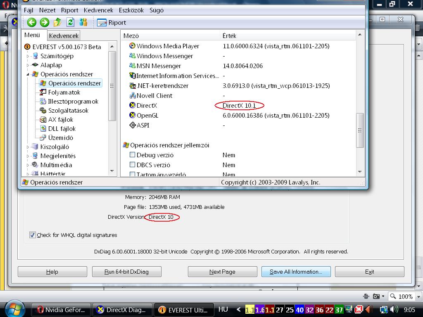
Task: Open the Eszközök menu
Action: click(x=131, y=10)
